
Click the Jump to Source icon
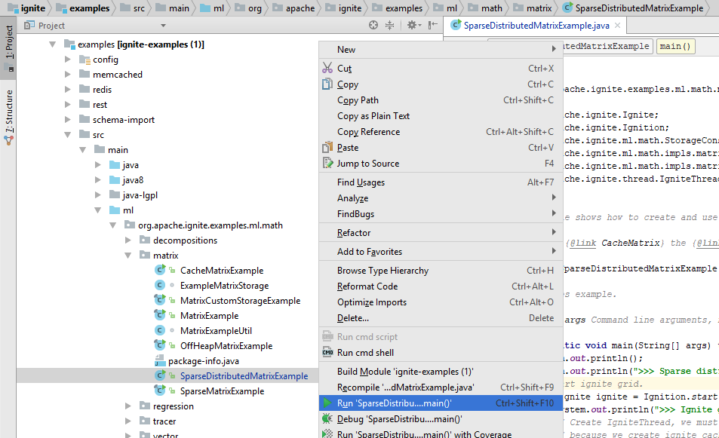327,163
